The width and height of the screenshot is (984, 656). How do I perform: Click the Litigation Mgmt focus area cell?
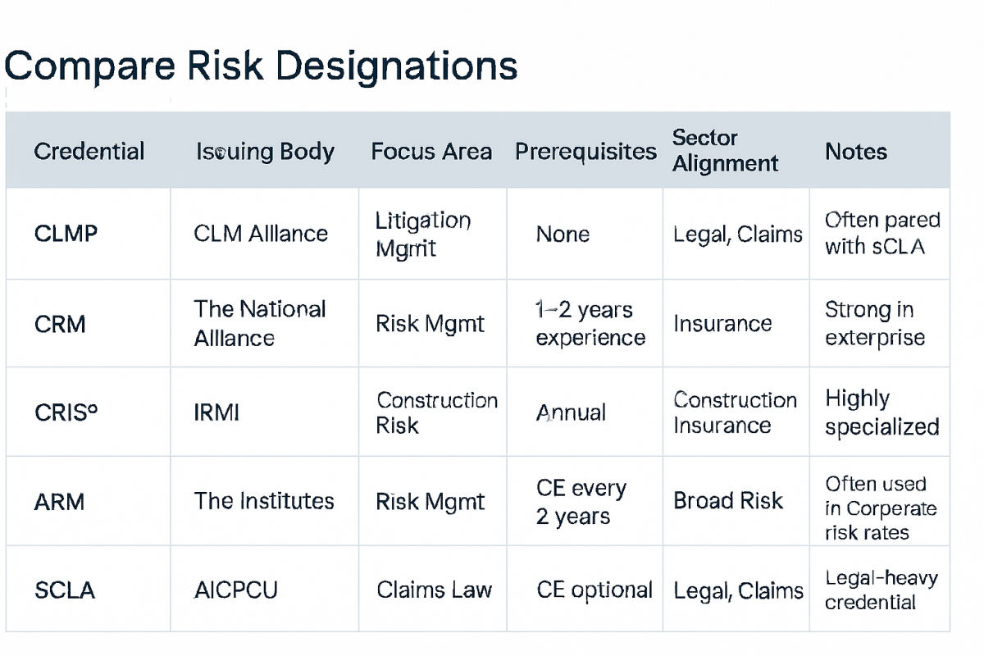tap(423, 234)
